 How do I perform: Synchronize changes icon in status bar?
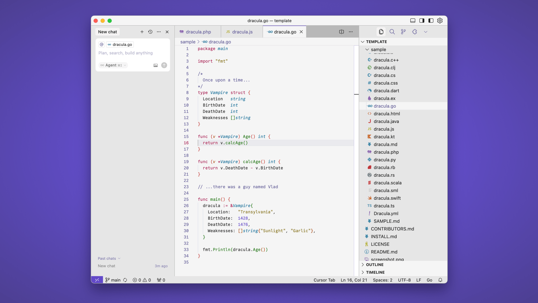125,280
